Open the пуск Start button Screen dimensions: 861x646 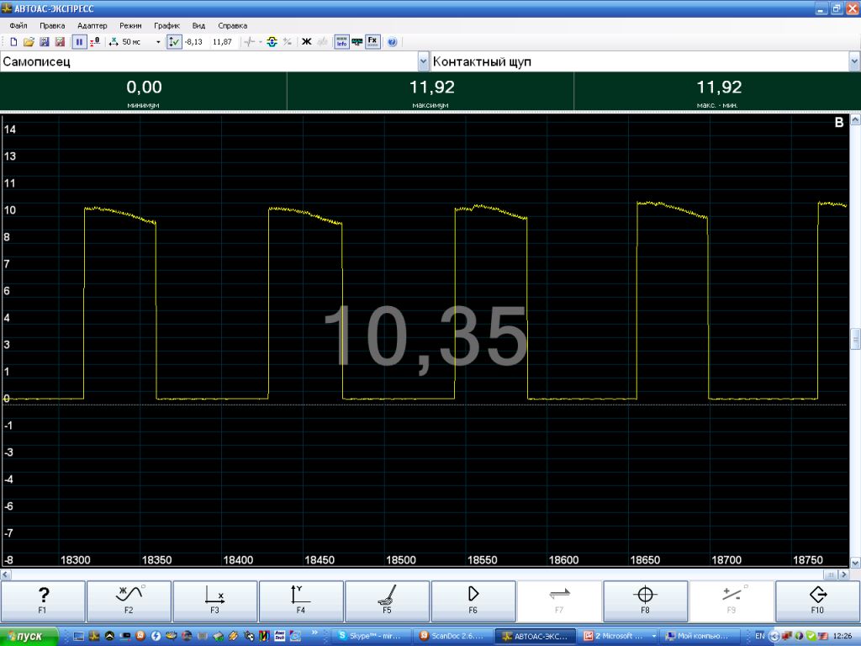[x=29, y=636]
